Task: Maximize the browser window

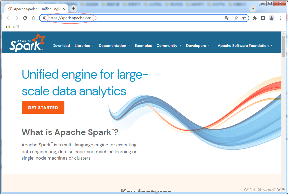Action: [x=270, y=3]
